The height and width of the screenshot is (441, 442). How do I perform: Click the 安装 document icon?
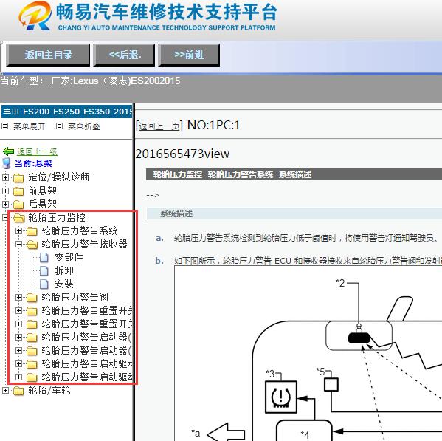tap(44, 284)
